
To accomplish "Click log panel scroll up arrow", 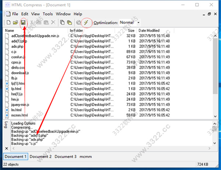I will 215,124.
